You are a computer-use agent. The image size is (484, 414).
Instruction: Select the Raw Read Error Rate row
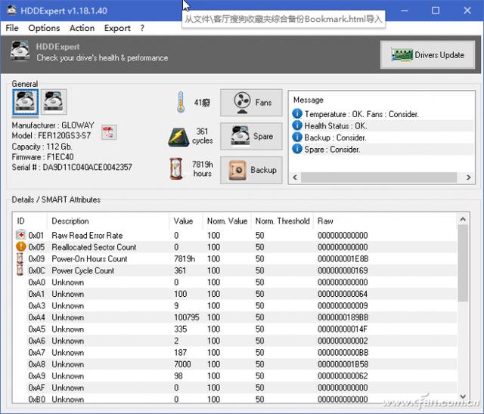pyautogui.click(x=234, y=236)
